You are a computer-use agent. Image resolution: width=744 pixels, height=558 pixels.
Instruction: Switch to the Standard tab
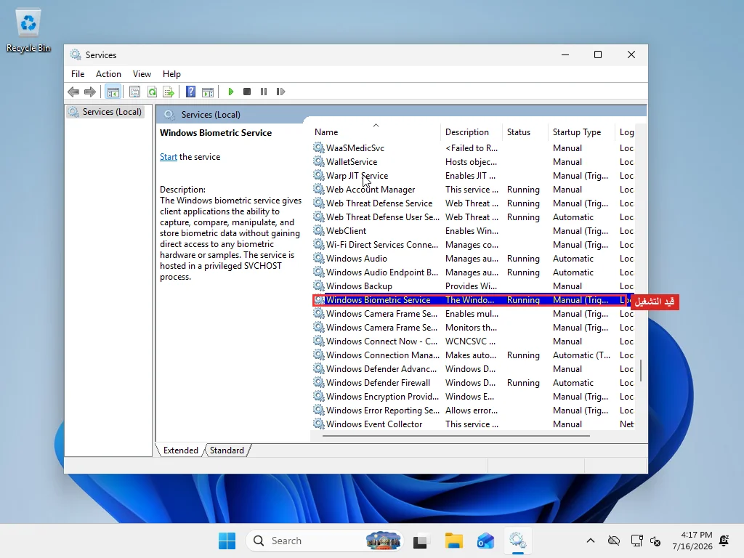[227, 450]
